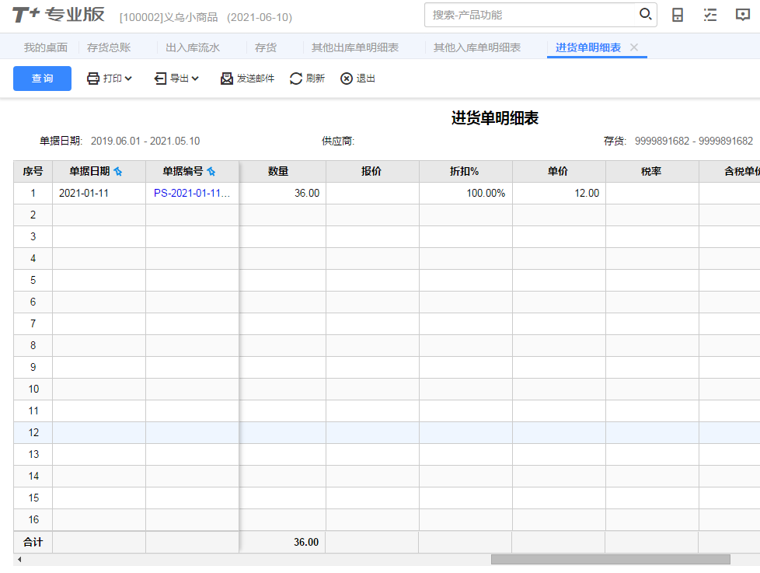Select quantity cell 36.00 in row 1

coord(283,193)
